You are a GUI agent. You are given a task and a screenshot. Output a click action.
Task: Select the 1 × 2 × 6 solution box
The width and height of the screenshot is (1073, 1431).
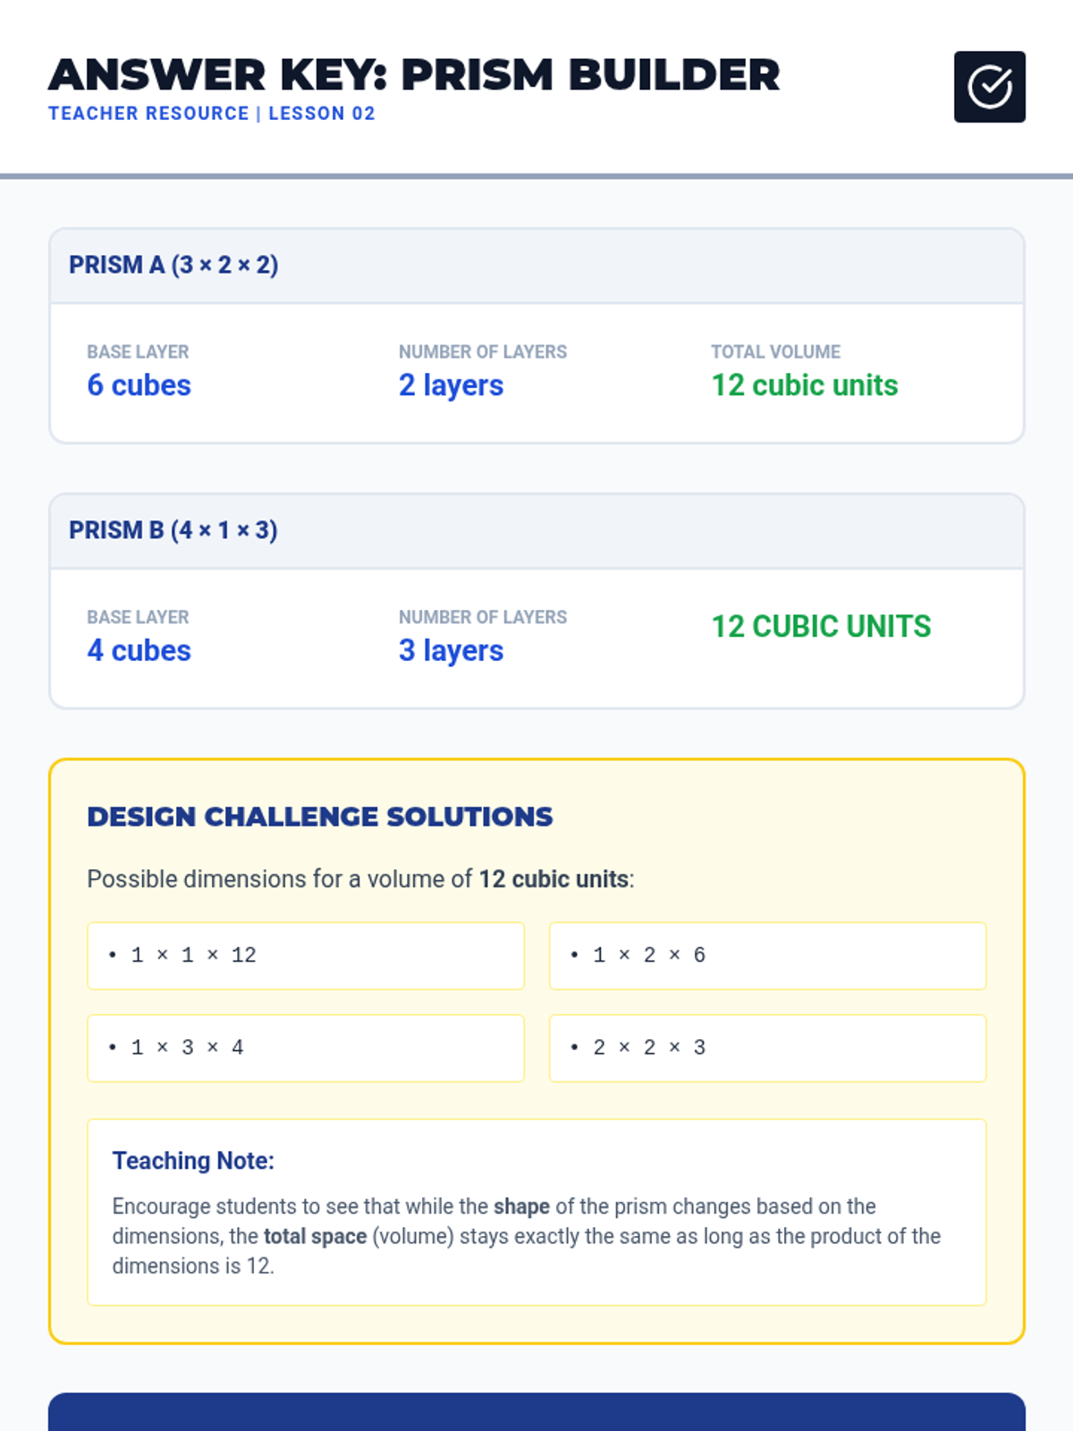767,955
